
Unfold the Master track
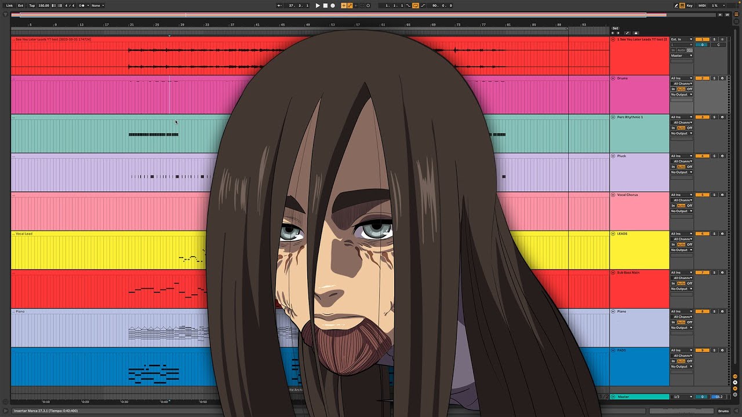(613, 397)
